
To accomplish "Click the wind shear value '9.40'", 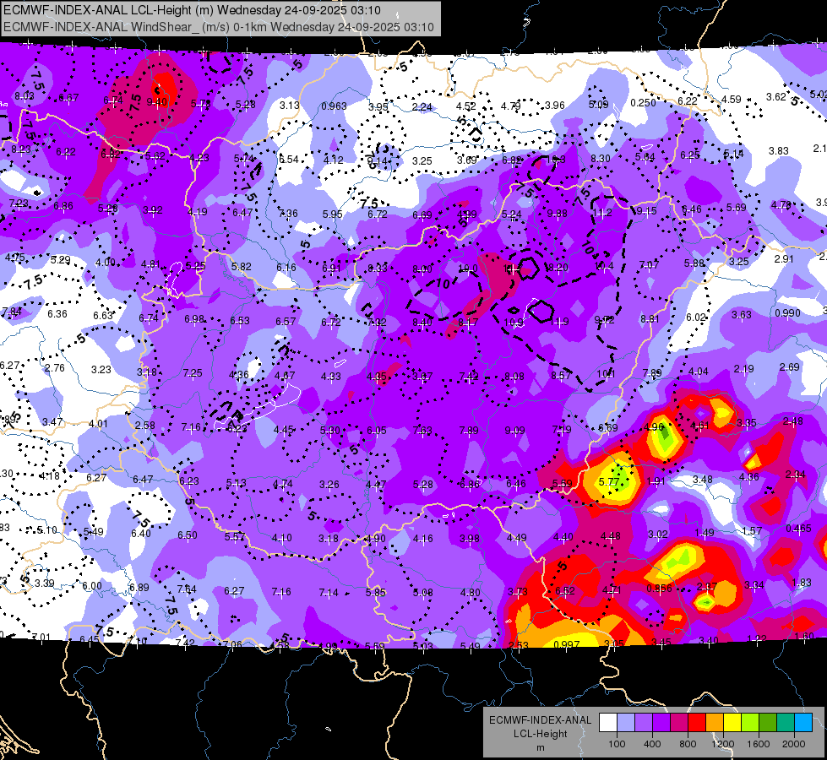I will tap(156, 102).
